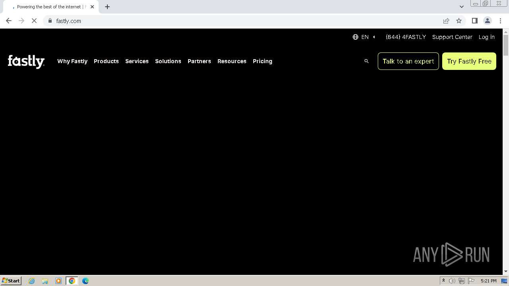Open the tab search chevron
Image resolution: width=509 pixels, height=286 pixels.
point(462,7)
